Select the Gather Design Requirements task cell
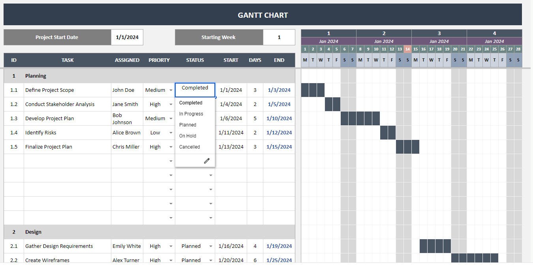 pyautogui.click(x=68, y=246)
